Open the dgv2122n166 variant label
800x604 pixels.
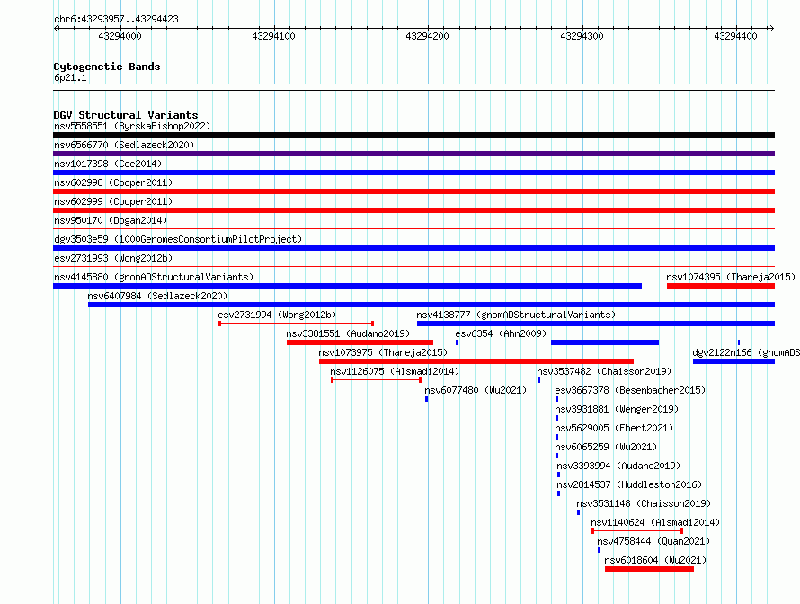pyautogui.click(x=746, y=352)
